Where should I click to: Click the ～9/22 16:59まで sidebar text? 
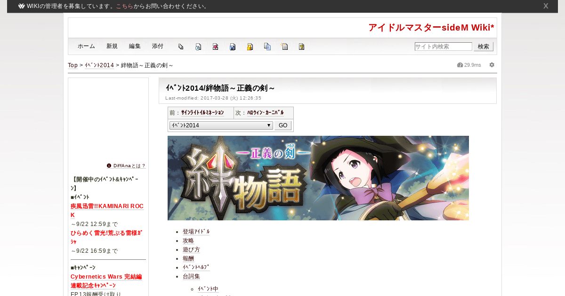94,251
